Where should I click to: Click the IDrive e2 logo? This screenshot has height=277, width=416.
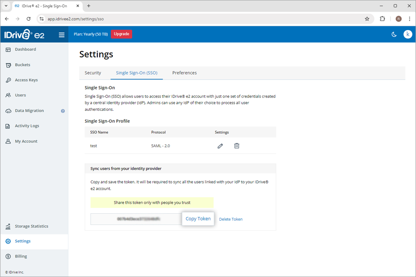click(x=24, y=35)
